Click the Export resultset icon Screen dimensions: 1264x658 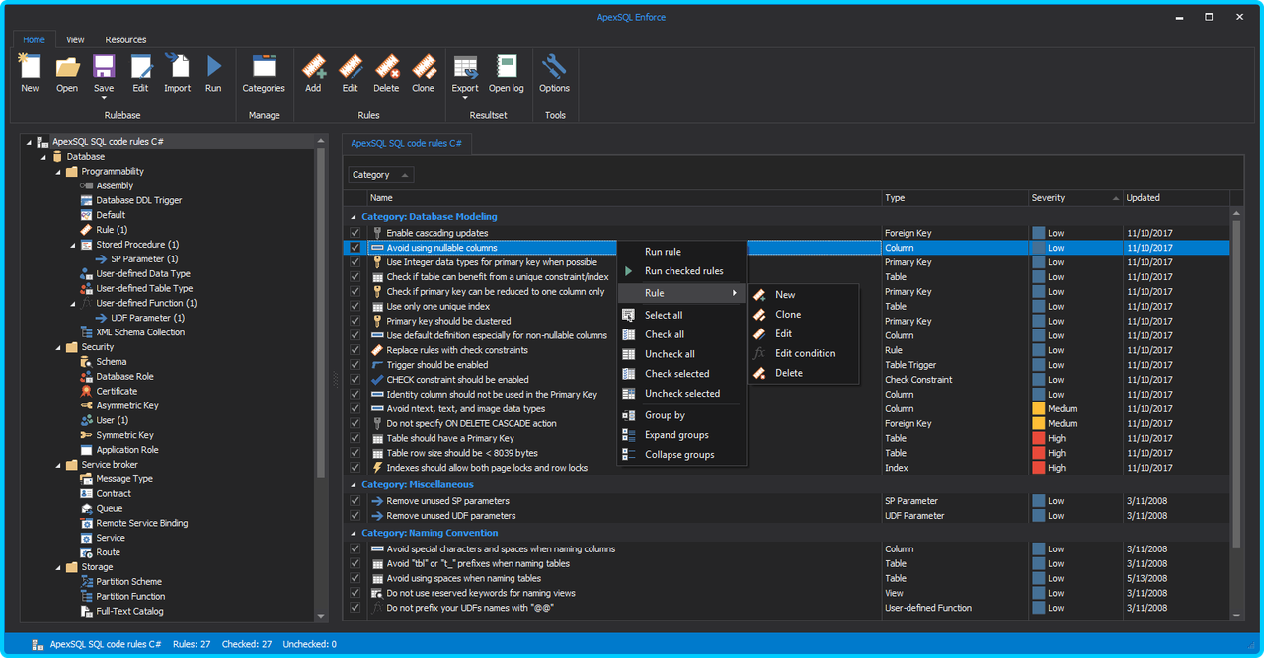(465, 67)
